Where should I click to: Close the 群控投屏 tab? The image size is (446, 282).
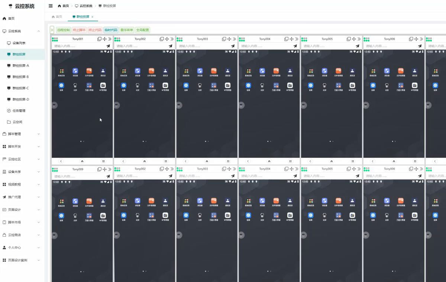point(92,17)
